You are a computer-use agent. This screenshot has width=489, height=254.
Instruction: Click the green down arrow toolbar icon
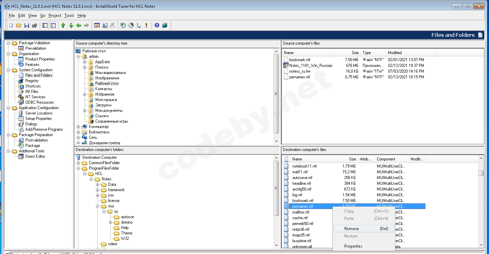[71, 25]
